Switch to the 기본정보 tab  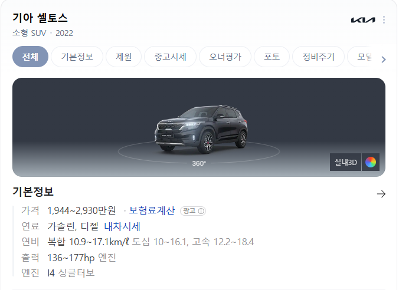[x=77, y=57]
